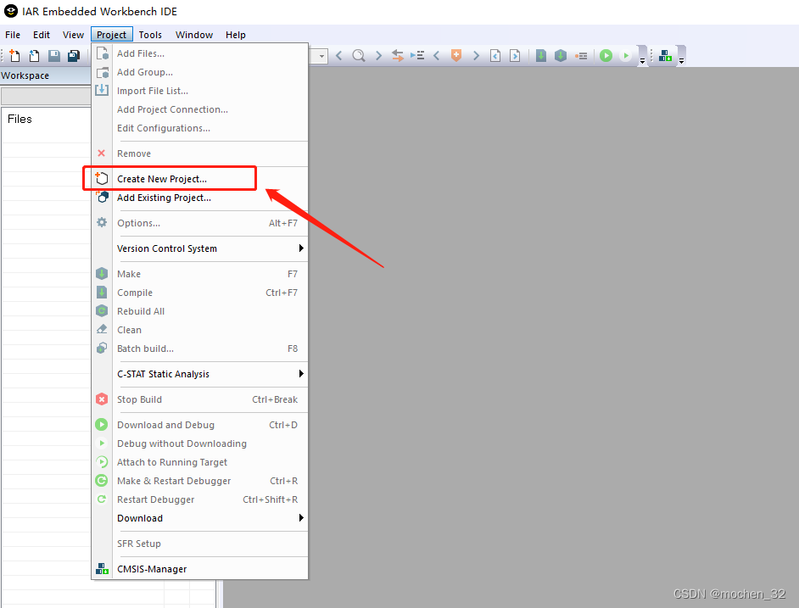Open the Edit menu

(x=42, y=35)
